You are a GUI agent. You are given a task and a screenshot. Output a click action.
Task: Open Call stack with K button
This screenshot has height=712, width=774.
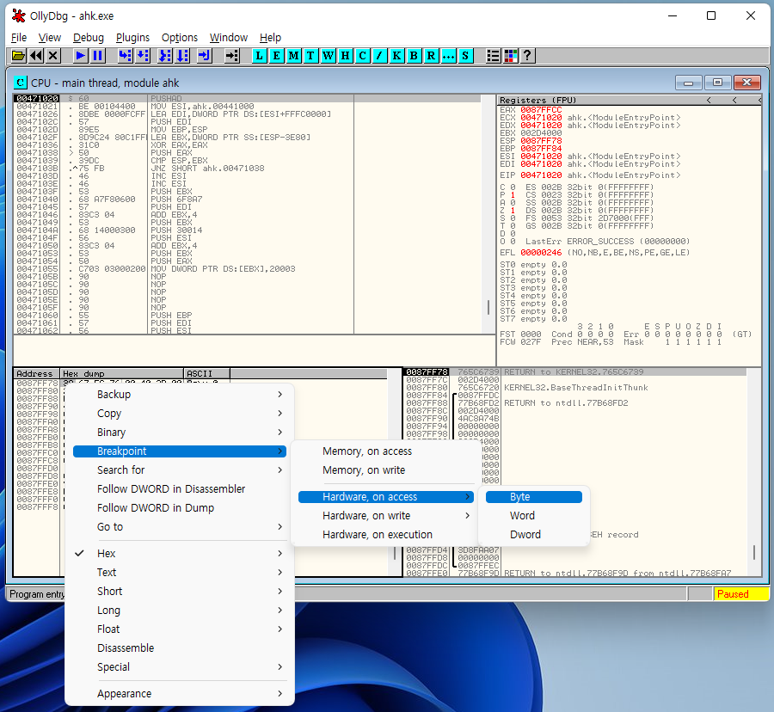point(396,56)
